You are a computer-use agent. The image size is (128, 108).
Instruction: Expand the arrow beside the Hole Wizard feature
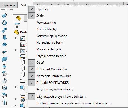click(x=16, y=99)
